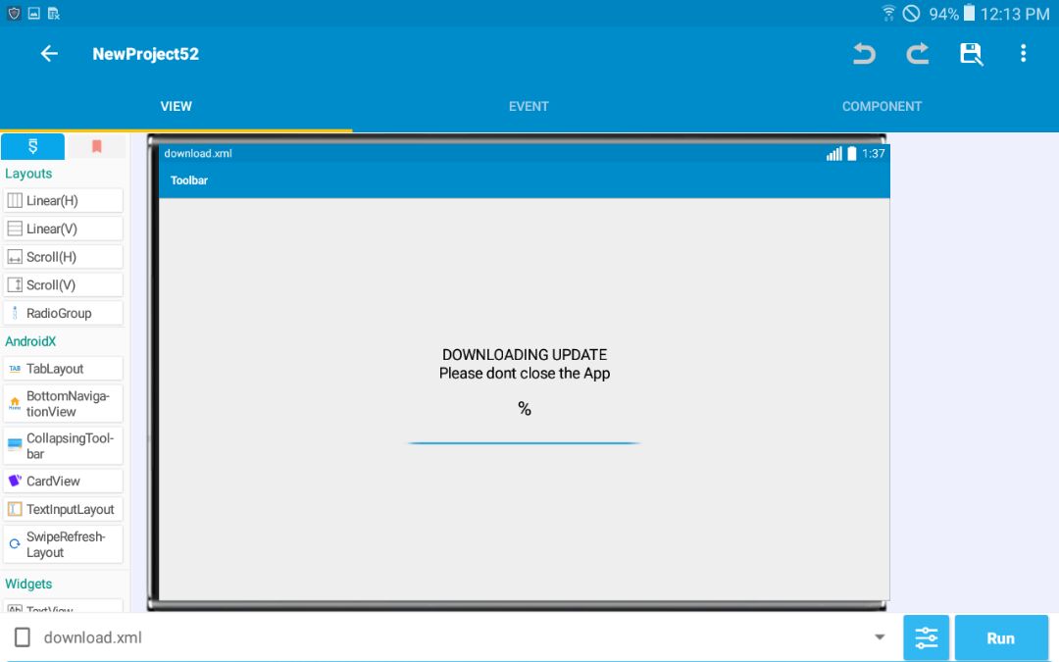Screen dimensions: 1059x662
Task: Tap the back arrow icon
Action: [49, 54]
